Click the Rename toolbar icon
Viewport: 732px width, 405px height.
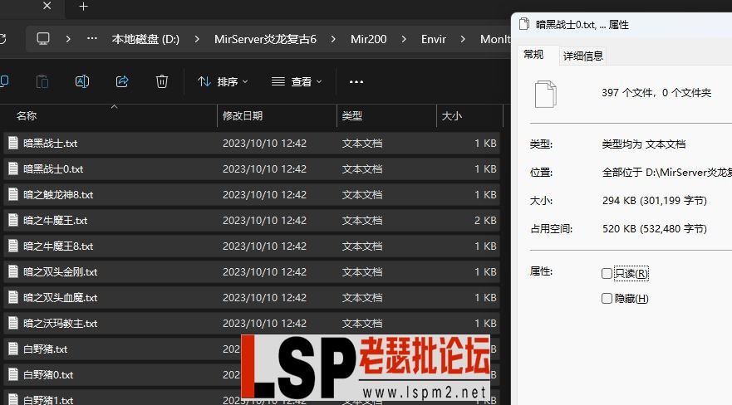pyautogui.click(x=82, y=81)
